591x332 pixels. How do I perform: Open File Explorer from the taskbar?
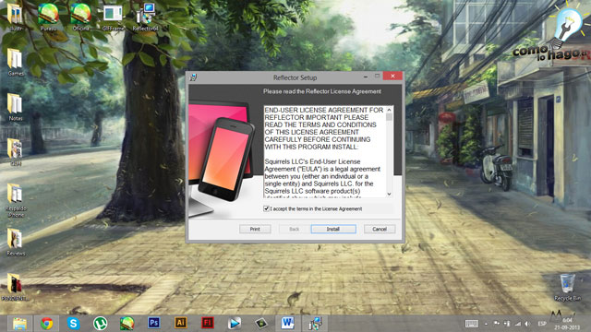(19, 324)
